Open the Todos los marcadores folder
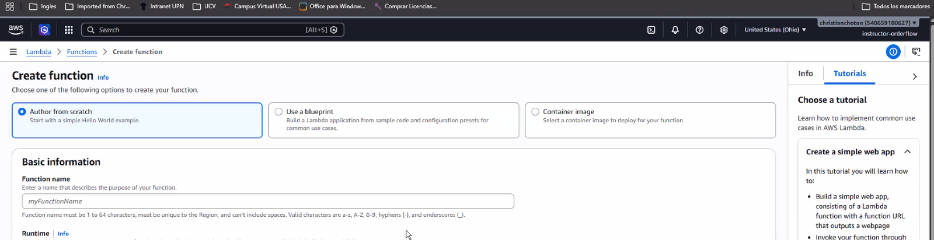 895,6
